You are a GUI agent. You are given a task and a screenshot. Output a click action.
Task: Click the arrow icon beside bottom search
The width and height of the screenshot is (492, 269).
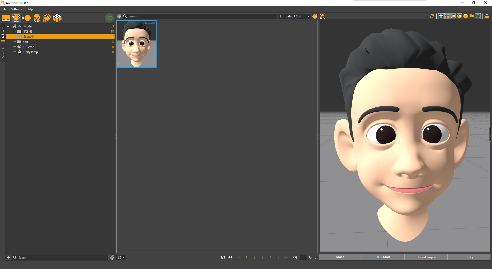coord(8,257)
